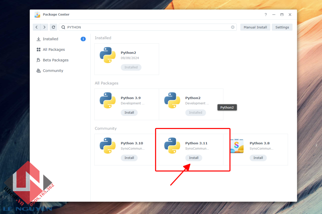Install Python 3.10 from Community
Viewport: 322px width, 214px height.
[x=129, y=158]
